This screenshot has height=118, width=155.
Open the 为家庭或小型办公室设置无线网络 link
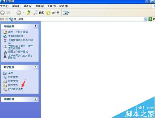(20, 47)
